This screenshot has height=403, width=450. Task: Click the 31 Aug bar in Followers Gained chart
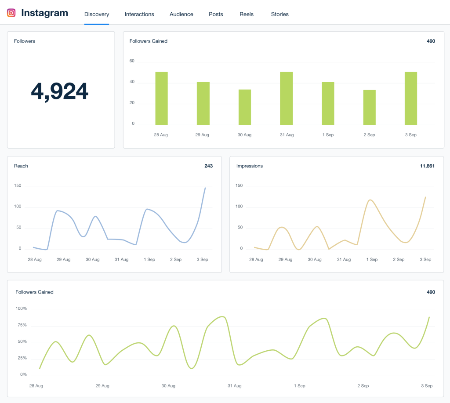coord(286,97)
